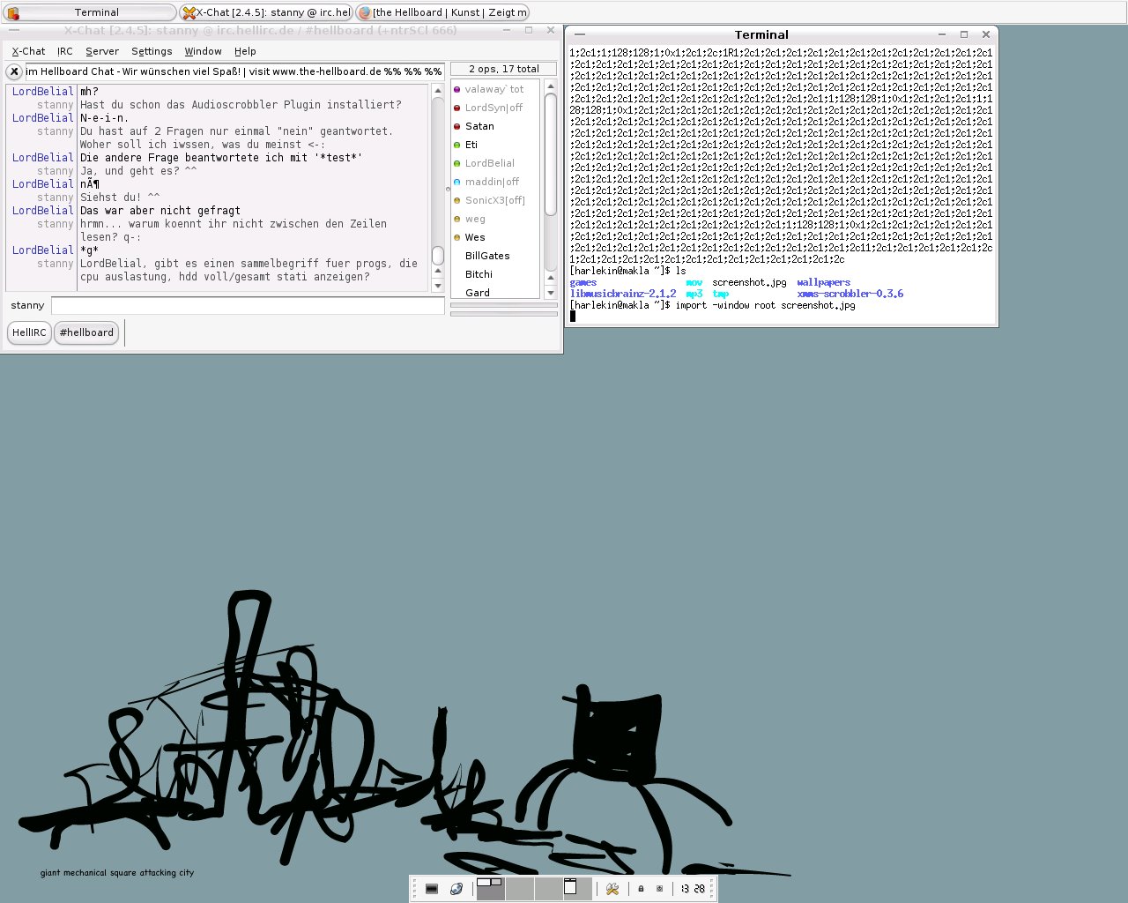This screenshot has width=1128, height=903.
Task: Click the lock screen icon in panel
Action: 641,889
